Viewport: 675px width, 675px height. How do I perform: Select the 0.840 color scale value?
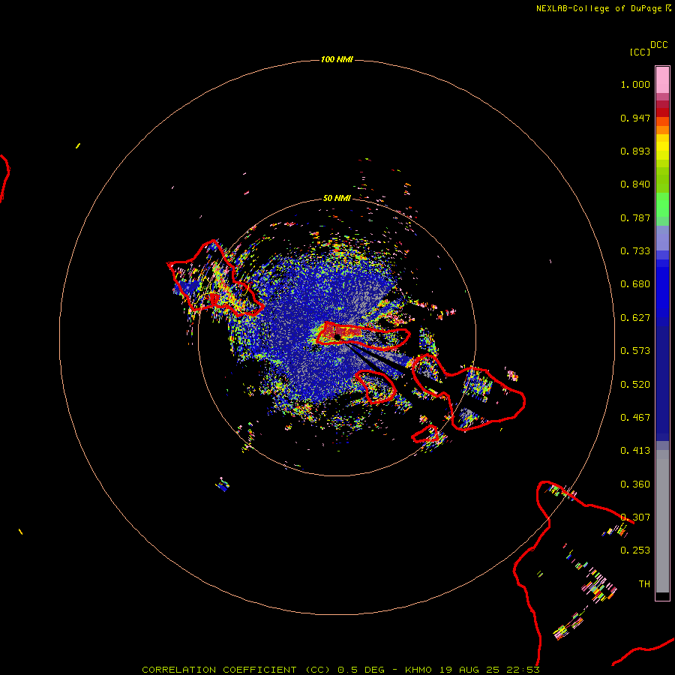pyautogui.click(x=635, y=184)
